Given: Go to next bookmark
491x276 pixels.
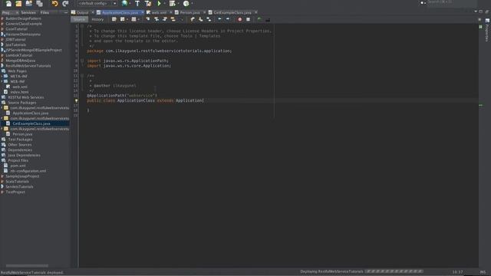Looking at the screenshot, I should click(x=201, y=19).
